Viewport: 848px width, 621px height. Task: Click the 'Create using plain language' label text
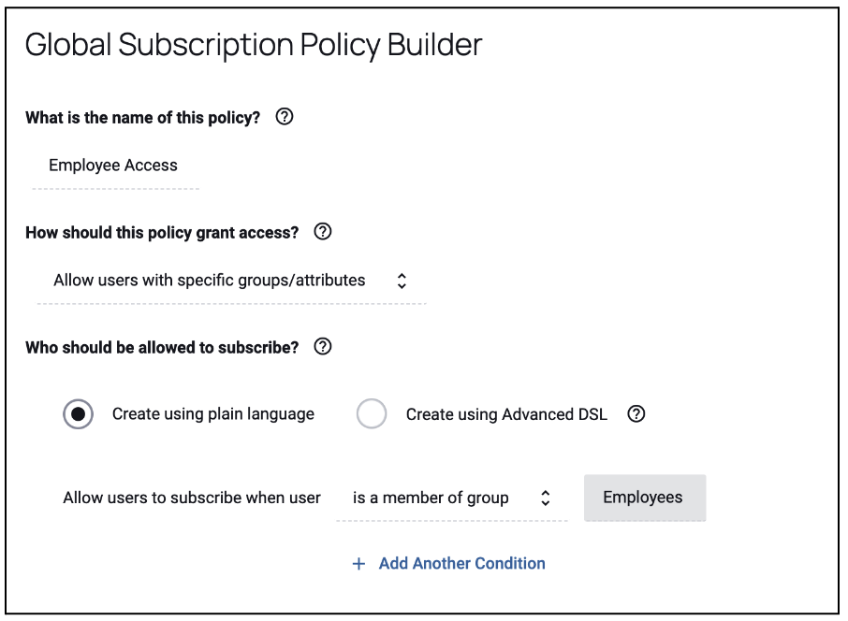point(212,413)
